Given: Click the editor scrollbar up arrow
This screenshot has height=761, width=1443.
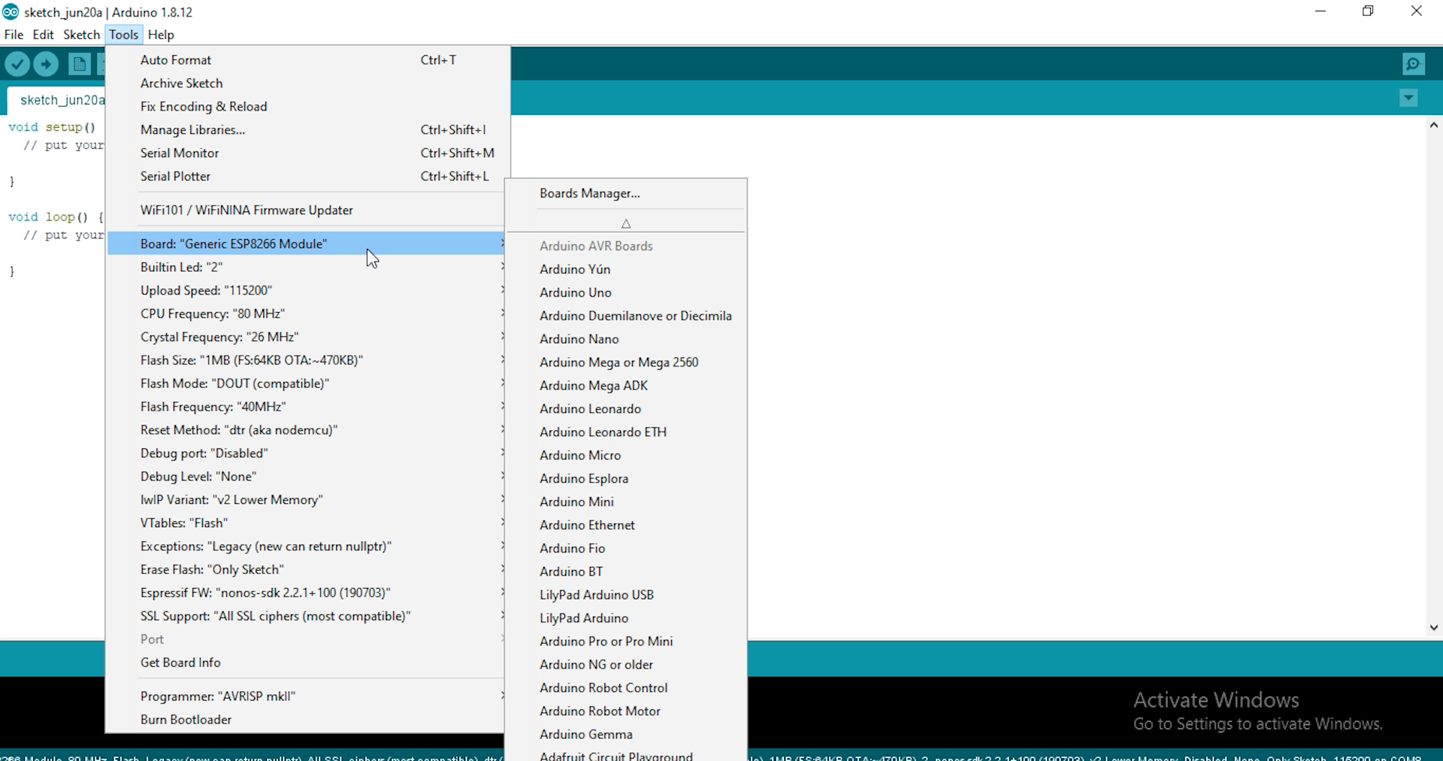Looking at the screenshot, I should tap(1434, 126).
